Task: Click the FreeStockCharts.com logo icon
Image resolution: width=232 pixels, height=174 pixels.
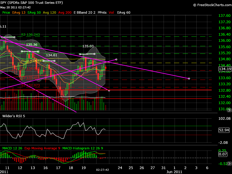Action: click(195, 5)
